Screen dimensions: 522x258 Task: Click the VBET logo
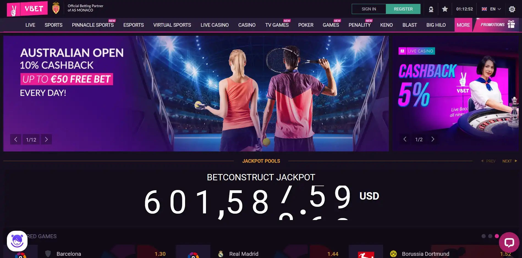[27, 9]
